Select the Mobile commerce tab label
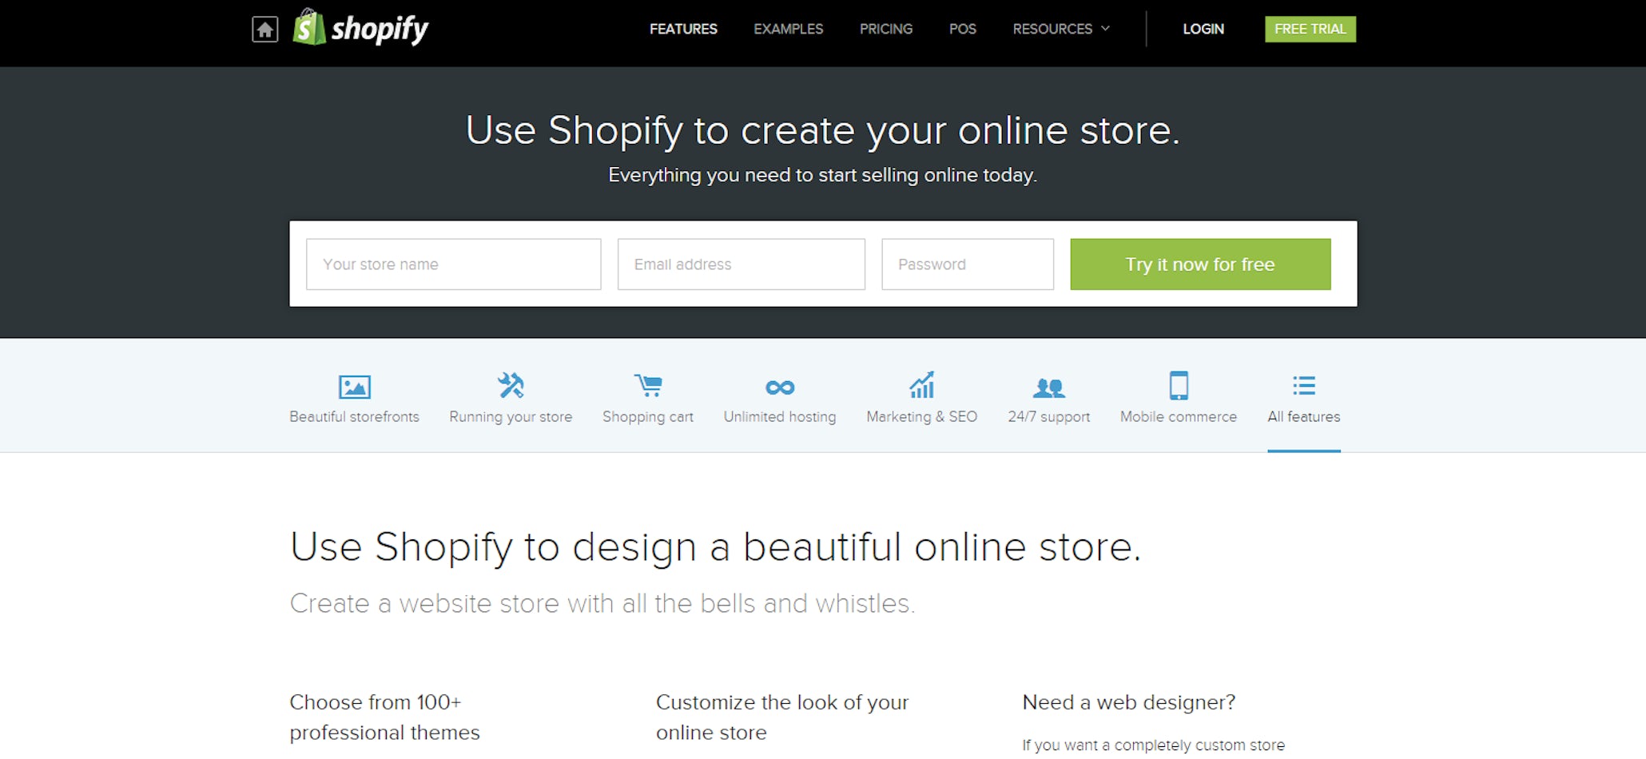 1179,417
